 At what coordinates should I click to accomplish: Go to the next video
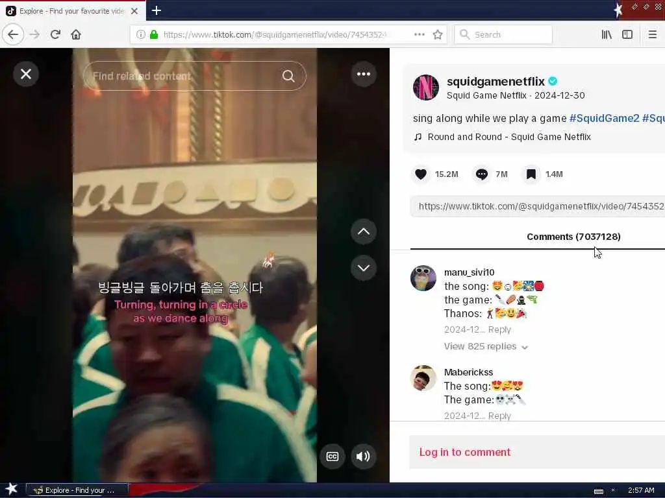364,268
